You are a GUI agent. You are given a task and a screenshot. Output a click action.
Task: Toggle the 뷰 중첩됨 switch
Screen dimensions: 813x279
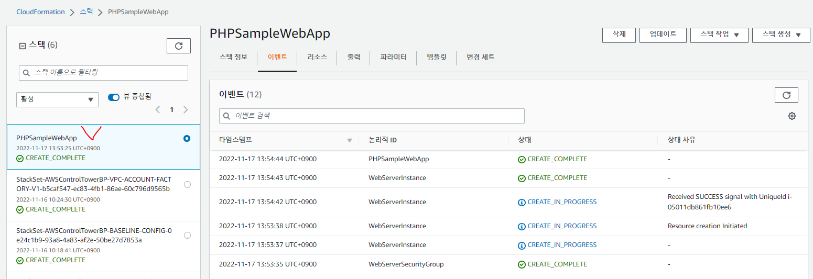[114, 97]
